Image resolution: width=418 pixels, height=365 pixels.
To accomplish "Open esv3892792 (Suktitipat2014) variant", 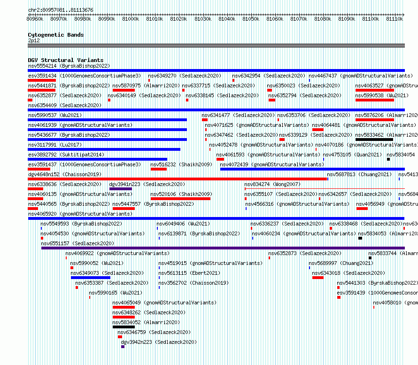I will (66, 155).
